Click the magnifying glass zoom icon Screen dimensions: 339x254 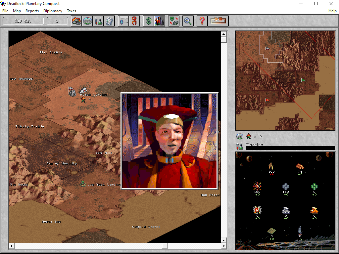pyautogui.click(x=188, y=21)
